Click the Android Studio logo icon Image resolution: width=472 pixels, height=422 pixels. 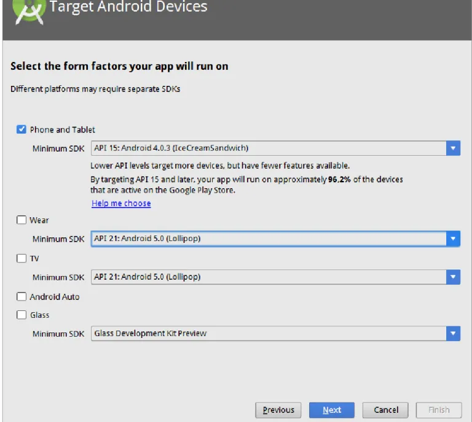coord(29,12)
